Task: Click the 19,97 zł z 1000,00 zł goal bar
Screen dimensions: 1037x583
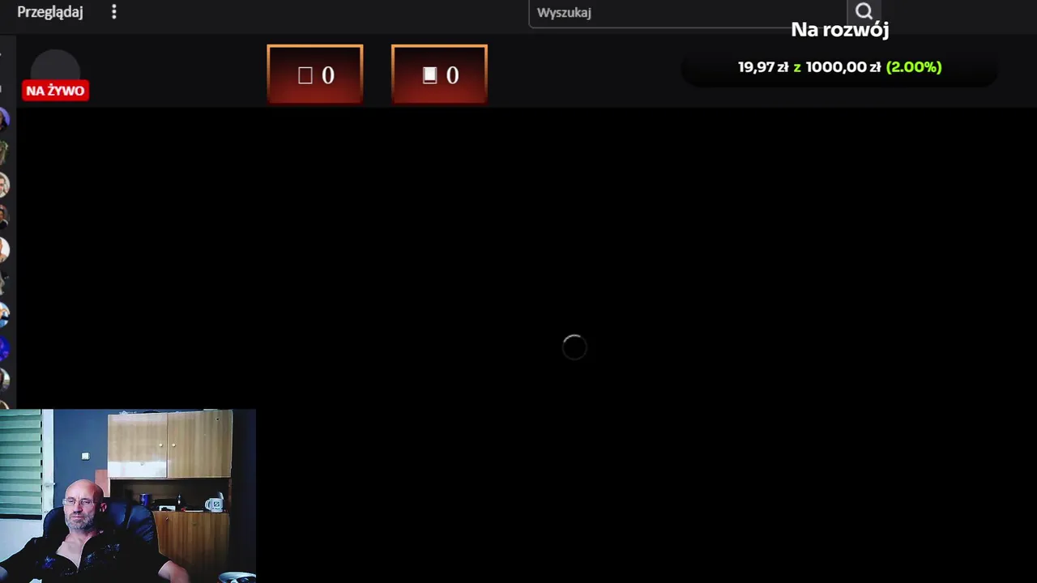Action: click(x=839, y=67)
